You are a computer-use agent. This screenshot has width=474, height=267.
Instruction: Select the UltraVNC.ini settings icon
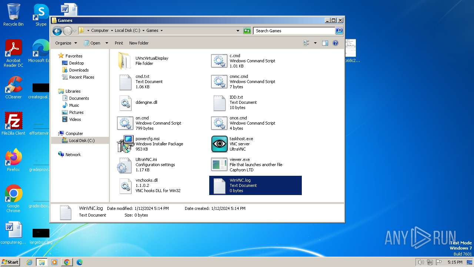pos(124,165)
